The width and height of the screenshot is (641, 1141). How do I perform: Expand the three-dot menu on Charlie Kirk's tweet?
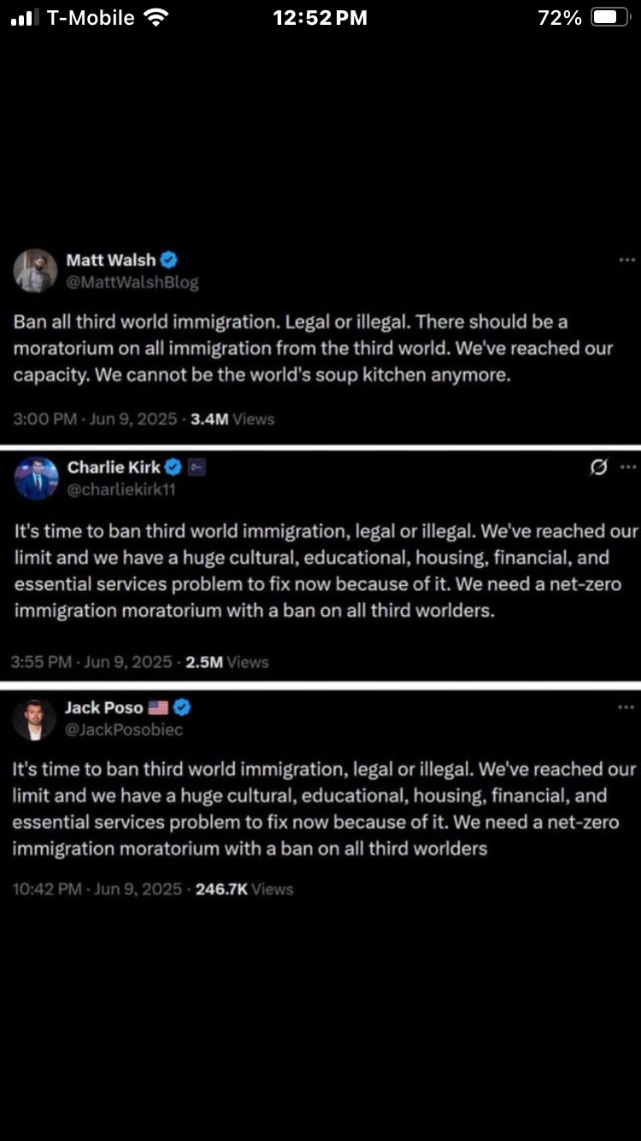pos(628,467)
